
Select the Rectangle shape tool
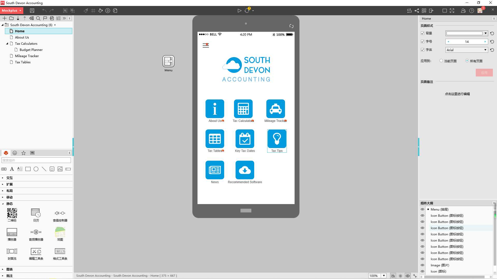pyautogui.click(x=28, y=169)
